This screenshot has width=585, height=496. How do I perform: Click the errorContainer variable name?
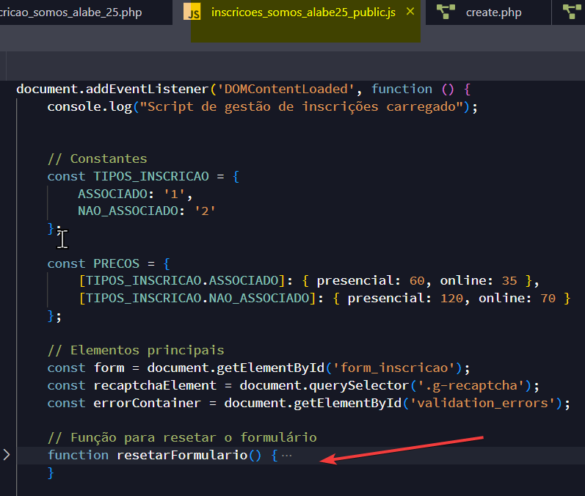coord(147,403)
